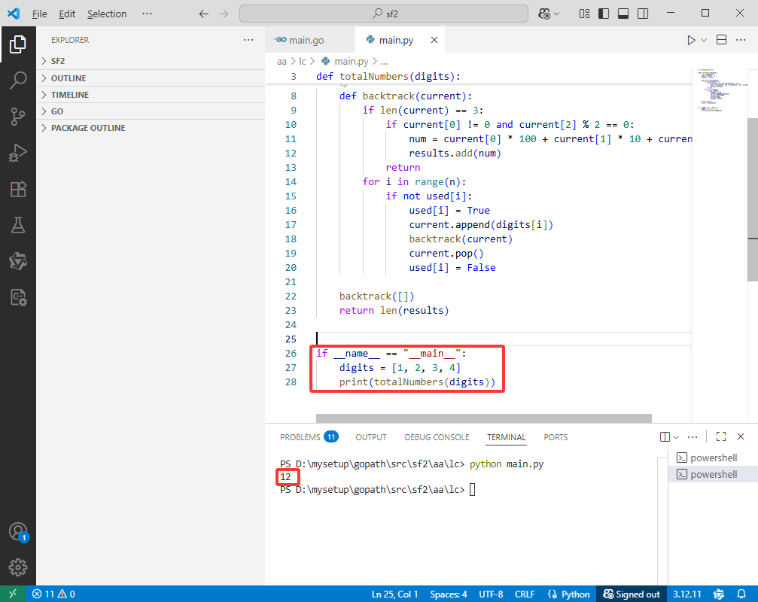
Task: Open the notifications bell in status bar
Action: [x=741, y=594]
